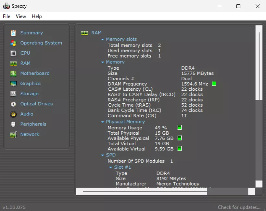Open the Operating System Windows icon
The height and width of the screenshot is (211, 266).
click(13, 43)
